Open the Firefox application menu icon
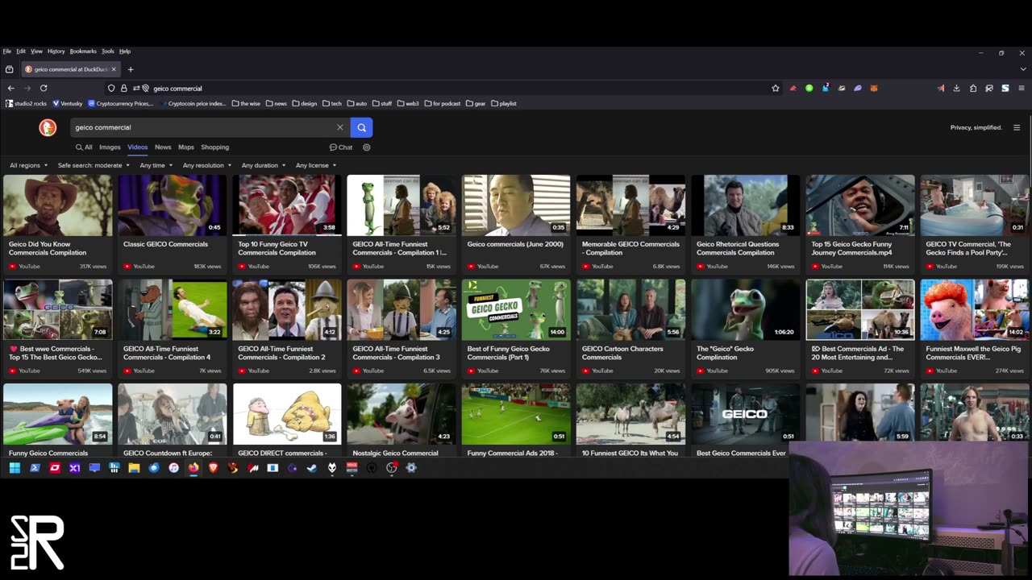 click(1022, 88)
